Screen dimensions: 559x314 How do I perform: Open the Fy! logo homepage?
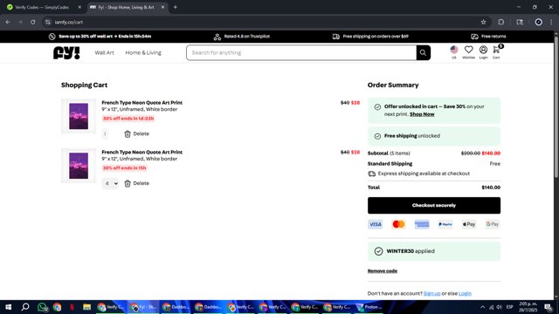pyautogui.click(x=66, y=52)
